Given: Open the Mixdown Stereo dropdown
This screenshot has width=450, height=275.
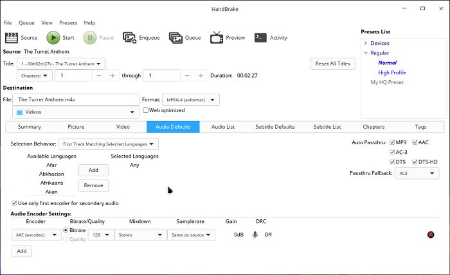Looking at the screenshot, I should 139,235.
